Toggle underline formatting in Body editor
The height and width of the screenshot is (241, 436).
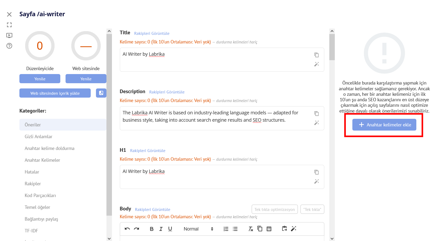coord(170,229)
